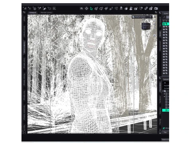Toggle eye on row just below highlighted scene row
Image resolution: width=191 pixels, height=143 pixels.
164,27
